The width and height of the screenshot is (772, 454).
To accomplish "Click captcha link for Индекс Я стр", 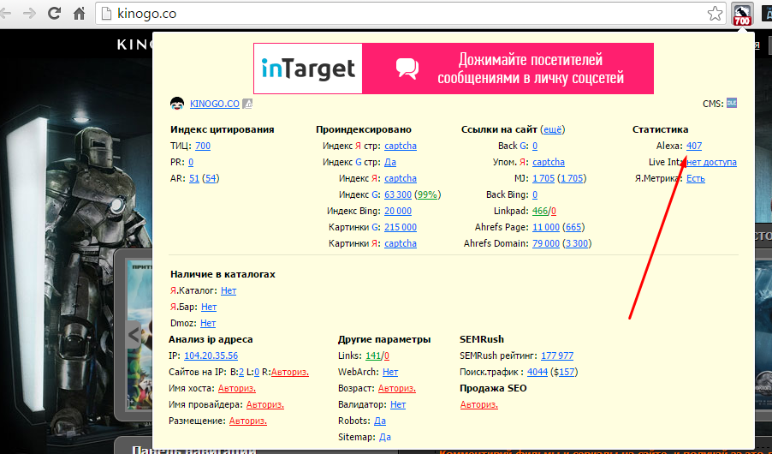I will point(401,146).
